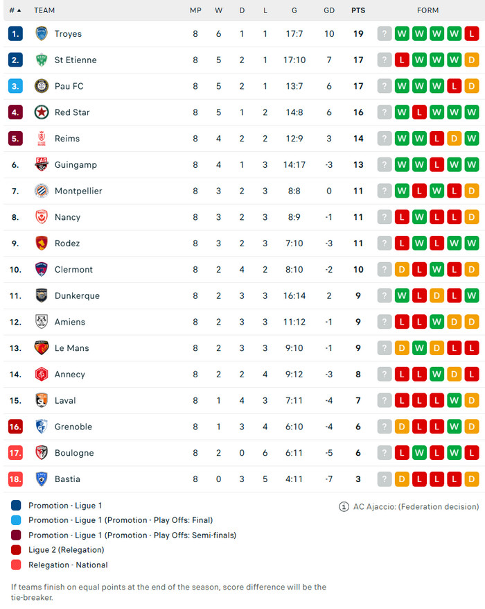
Task: Click Troyes' latest loss form badge
Action: [472, 34]
